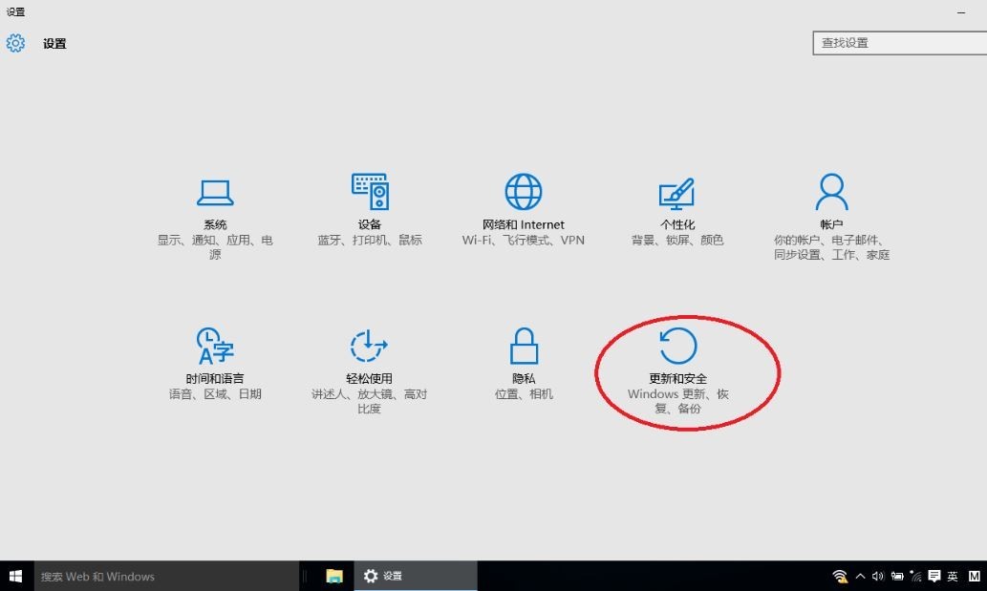Open the 设备 (Devices) settings icon
The width and height of the screenshot is (987, 591).
click(370, 192)
